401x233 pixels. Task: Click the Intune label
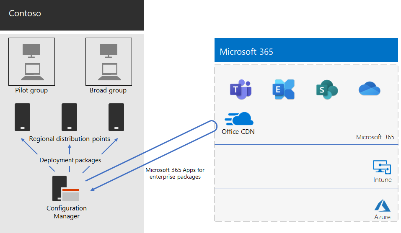tap(382, 180)
